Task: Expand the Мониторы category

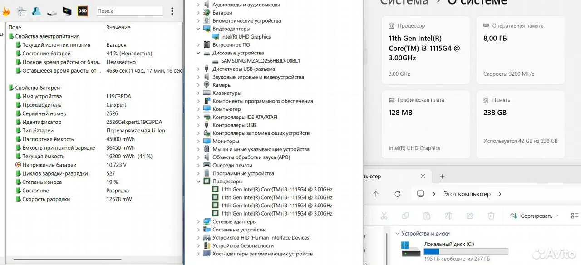Action: [198, 141]
